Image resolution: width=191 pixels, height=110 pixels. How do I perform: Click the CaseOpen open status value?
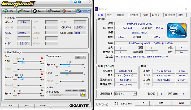[x=80, y=33]
